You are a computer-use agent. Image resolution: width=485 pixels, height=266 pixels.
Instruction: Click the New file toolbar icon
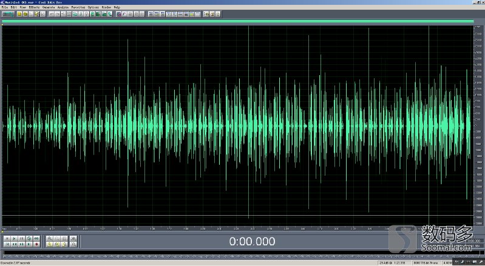(x=19, y=13)
